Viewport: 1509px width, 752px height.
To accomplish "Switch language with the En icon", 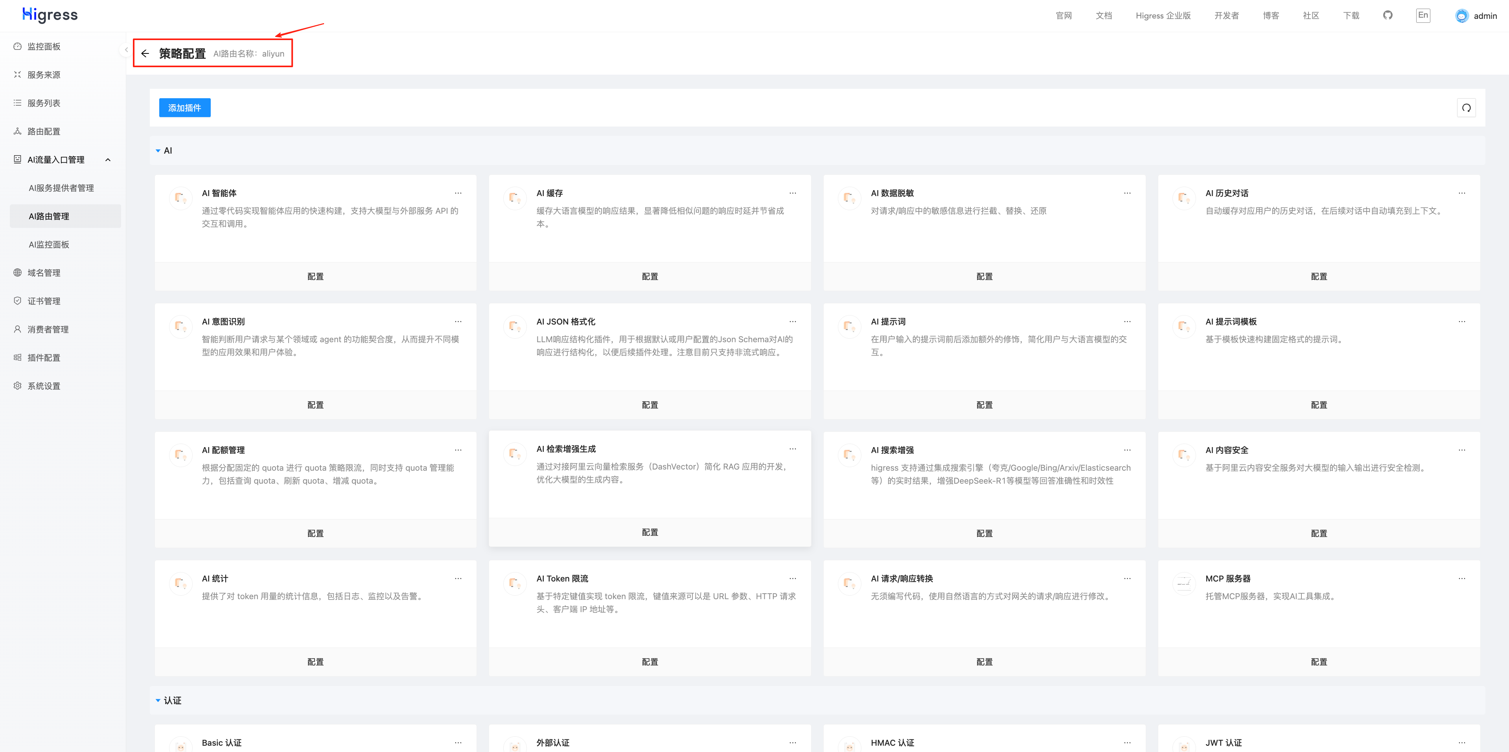I will 1423,15.
